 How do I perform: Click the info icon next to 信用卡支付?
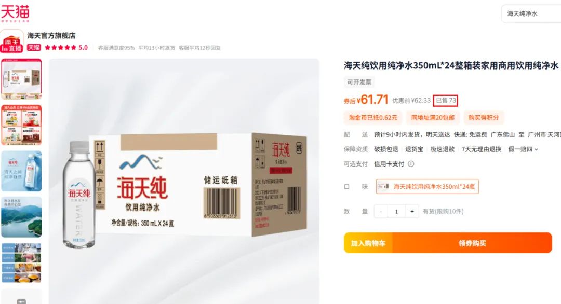(x=411, y=164)
